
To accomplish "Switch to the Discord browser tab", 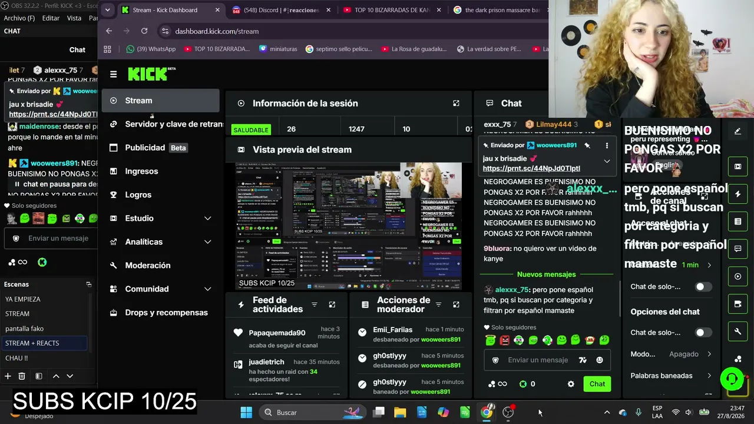I will click(x=282, y=10).
